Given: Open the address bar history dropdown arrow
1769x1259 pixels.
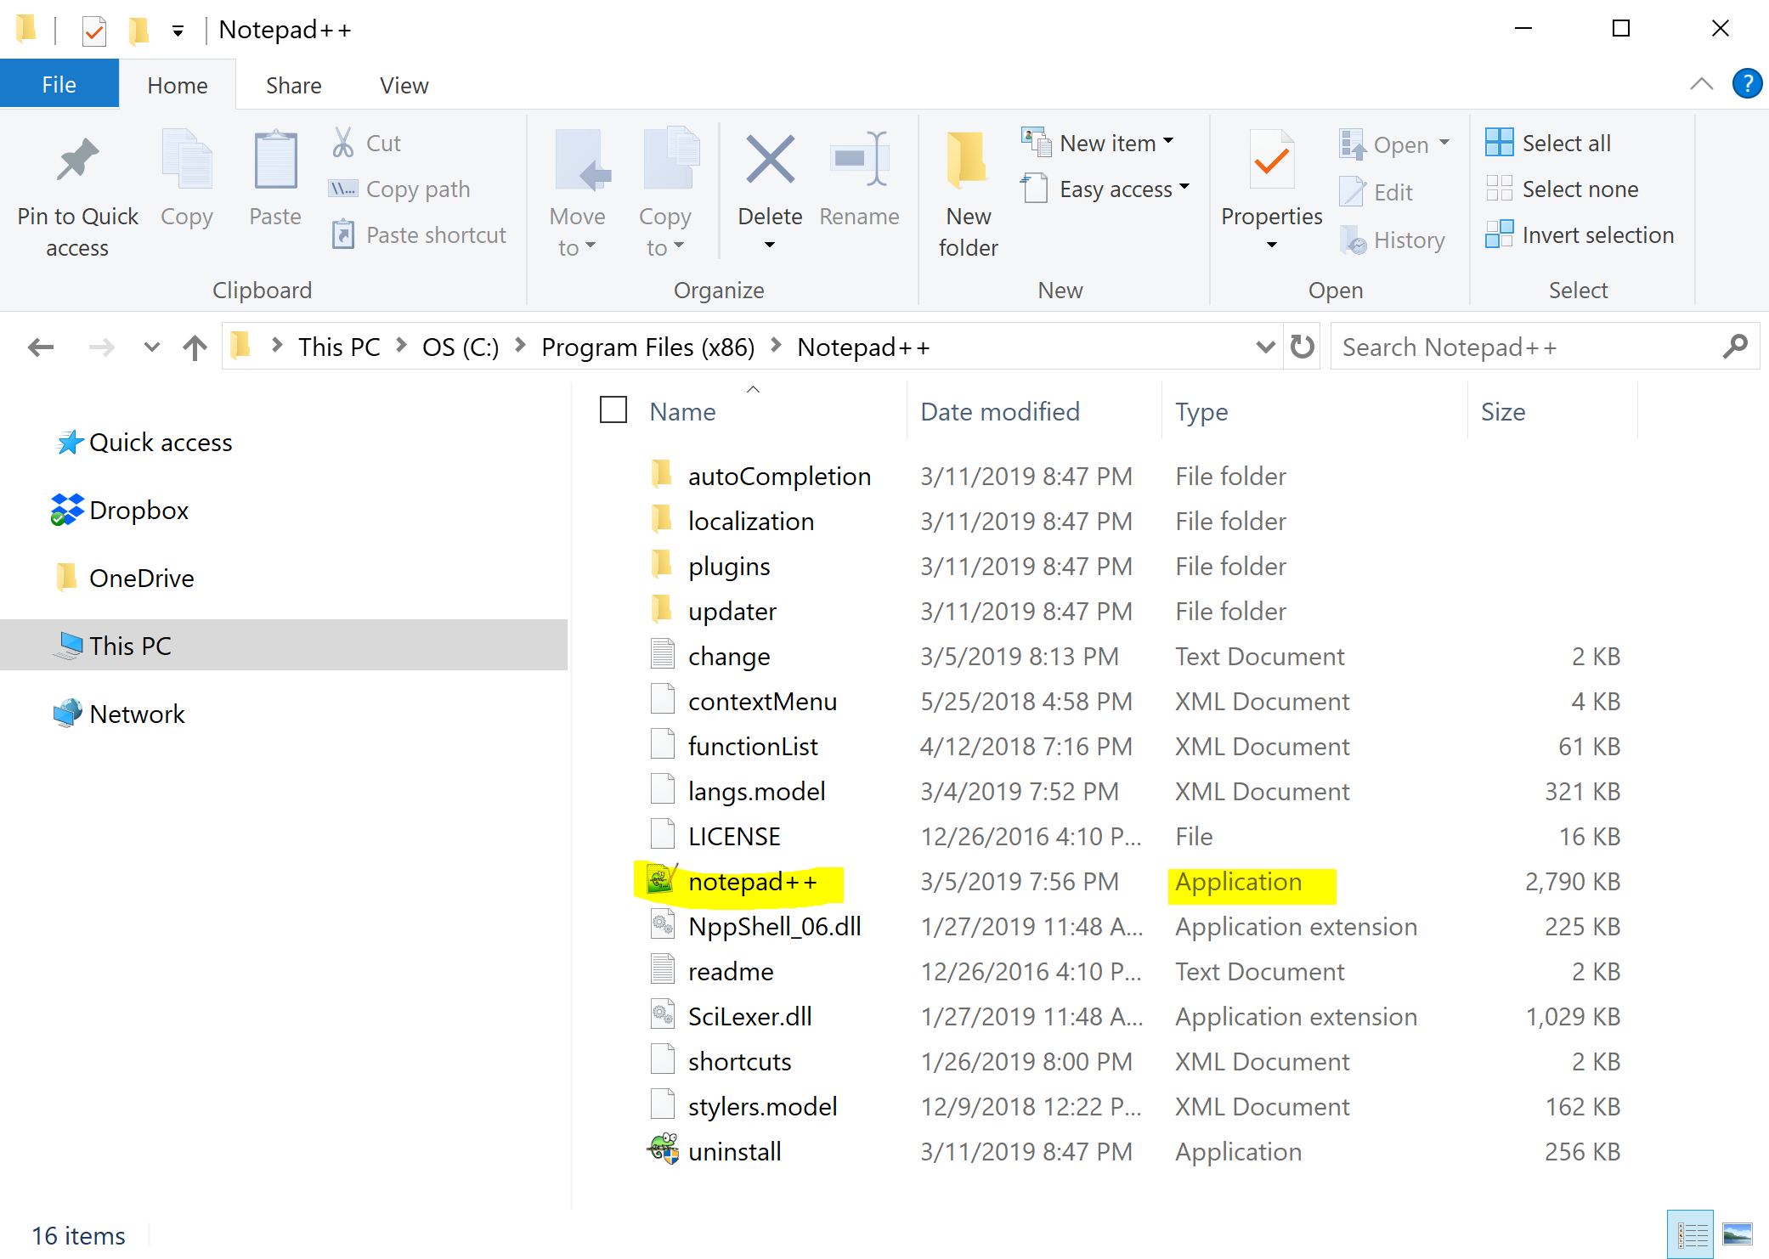Looking at the screenshot, I should pyautogui.click(x=1265, y=347).
